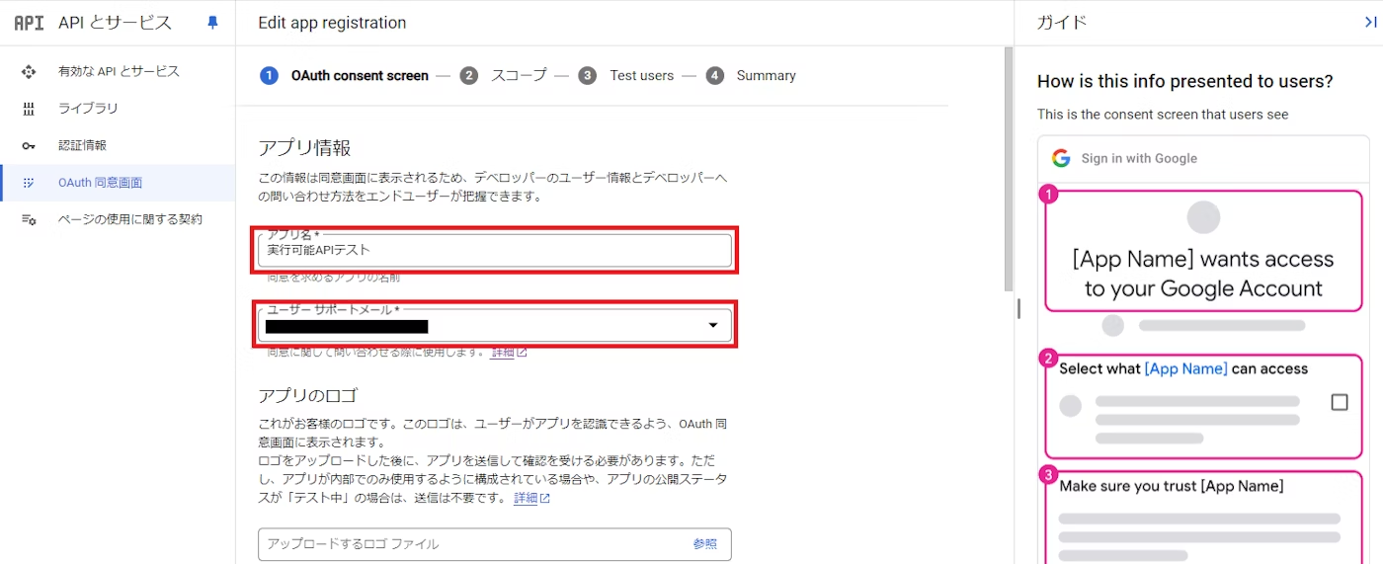Click step 2 circle next to スコープ
Image resolution: width=1383 pixels, height=564 pixels.
469,76
